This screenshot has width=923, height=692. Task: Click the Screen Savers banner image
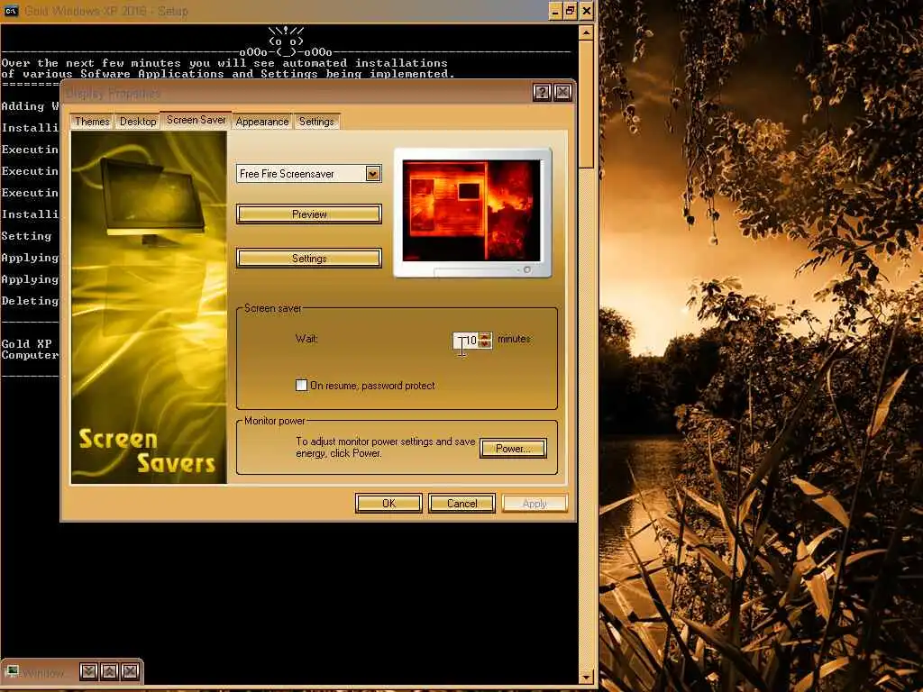[149, 307]
